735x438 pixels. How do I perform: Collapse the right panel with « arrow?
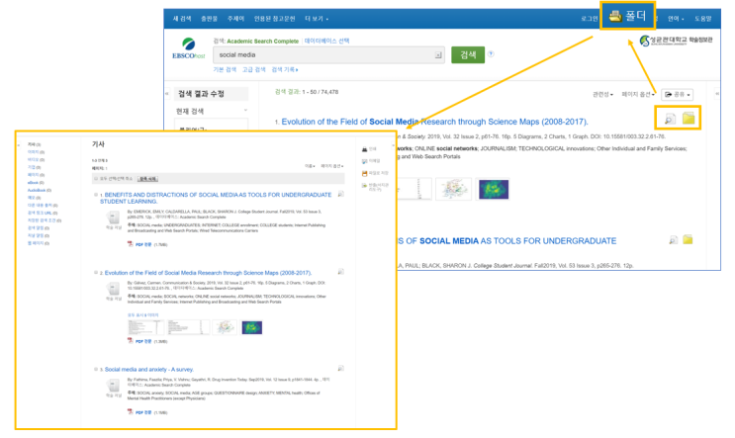click(x=717, y=94)
